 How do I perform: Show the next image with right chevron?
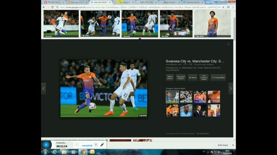(231, 89)
